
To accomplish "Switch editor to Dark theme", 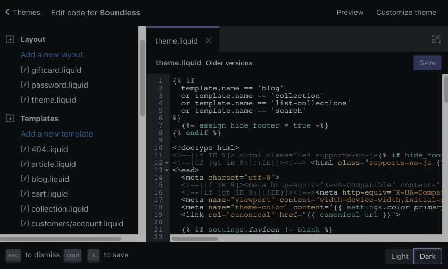I will (427, 256).
